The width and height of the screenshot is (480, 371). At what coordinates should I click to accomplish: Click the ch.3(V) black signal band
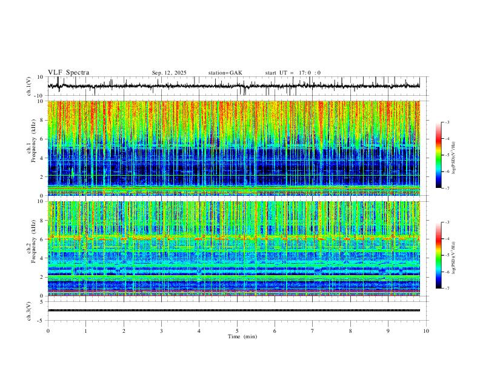pos(233,310)
